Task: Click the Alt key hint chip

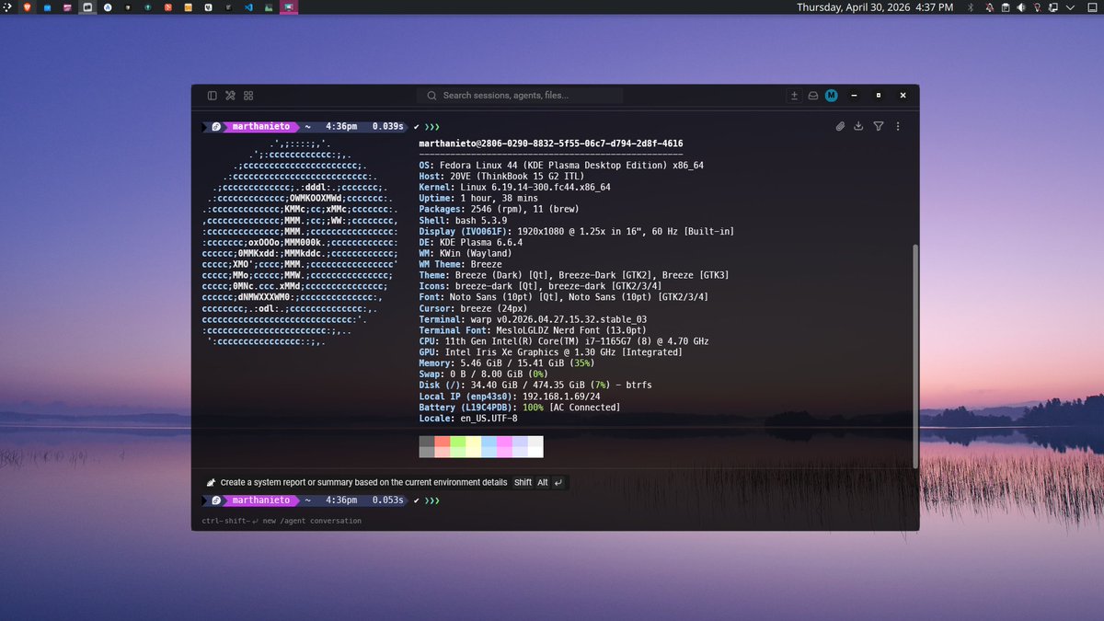Action: [543, 482]
